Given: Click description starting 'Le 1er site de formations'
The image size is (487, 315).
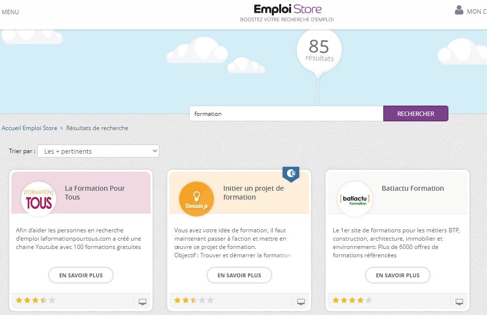Looking at the screenshot, I should point(396,243).
